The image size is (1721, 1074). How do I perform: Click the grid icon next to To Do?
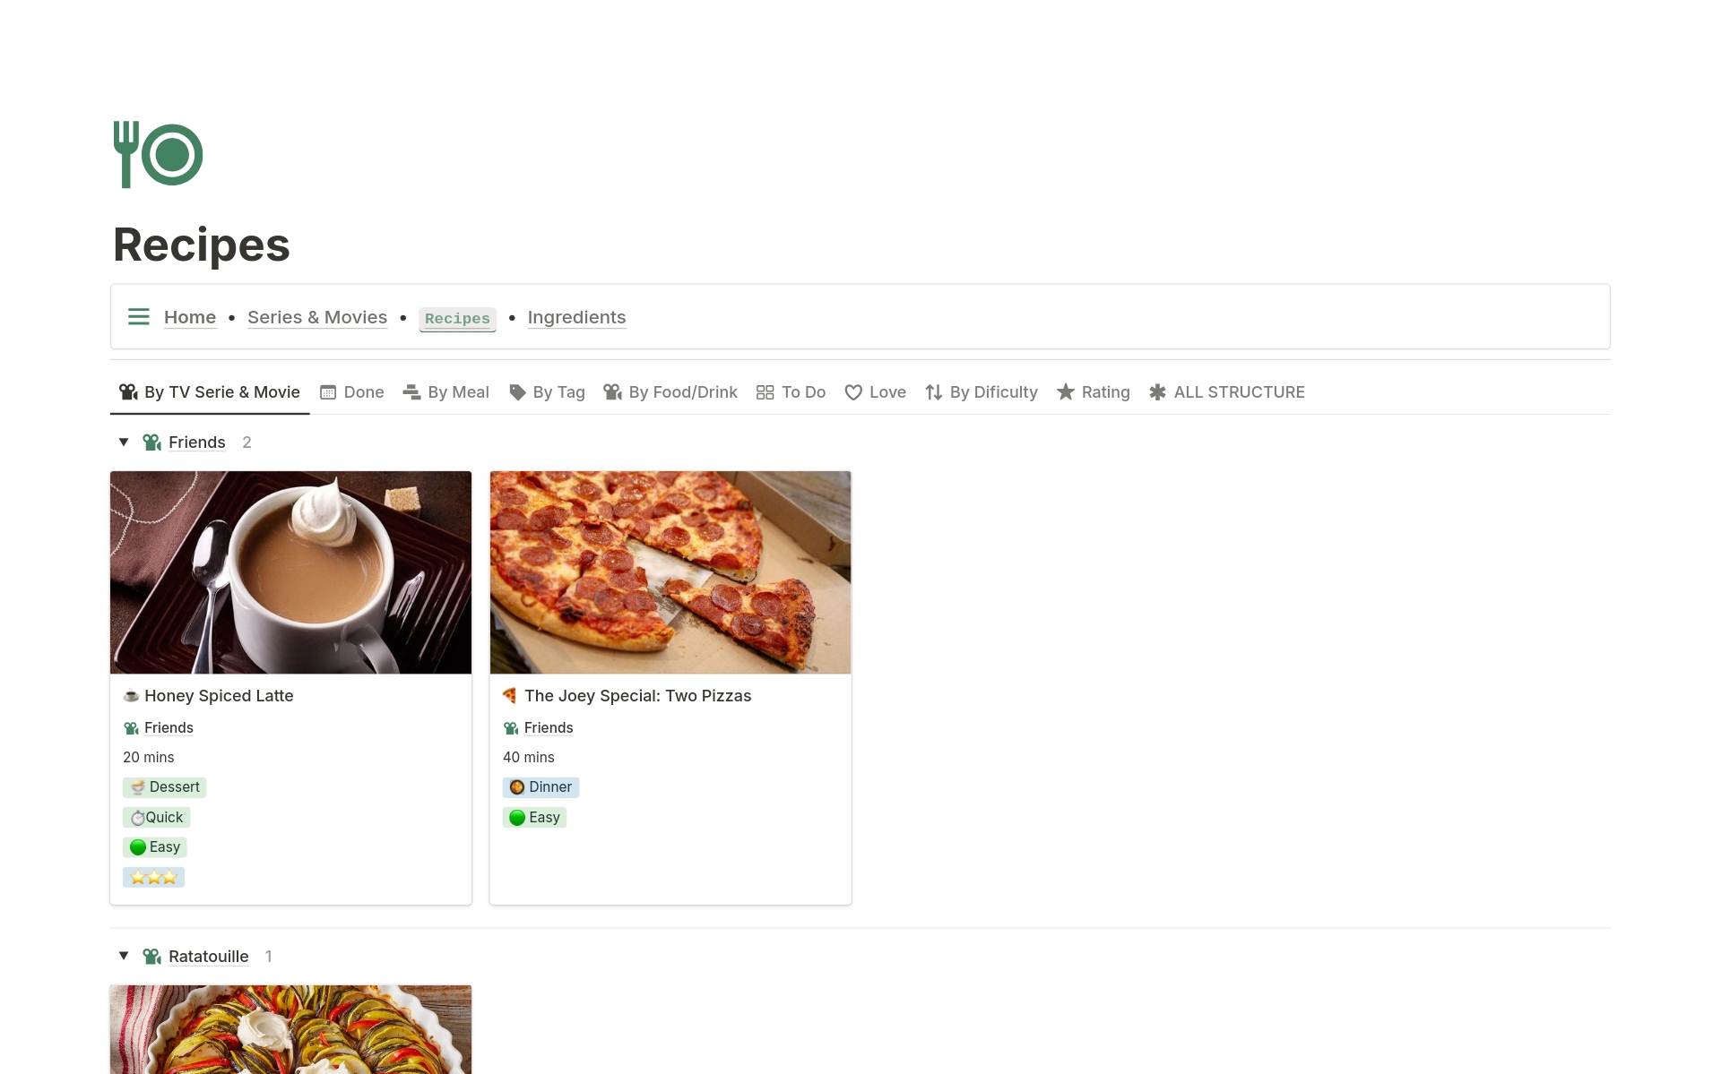[765, 391]
